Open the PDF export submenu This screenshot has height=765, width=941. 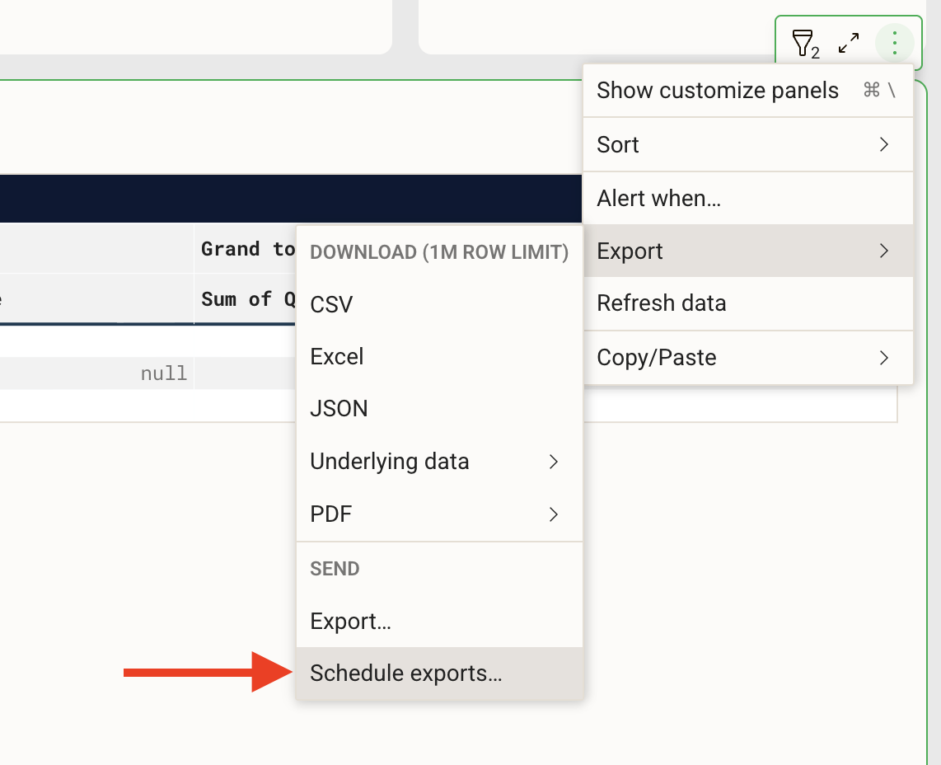439,514
